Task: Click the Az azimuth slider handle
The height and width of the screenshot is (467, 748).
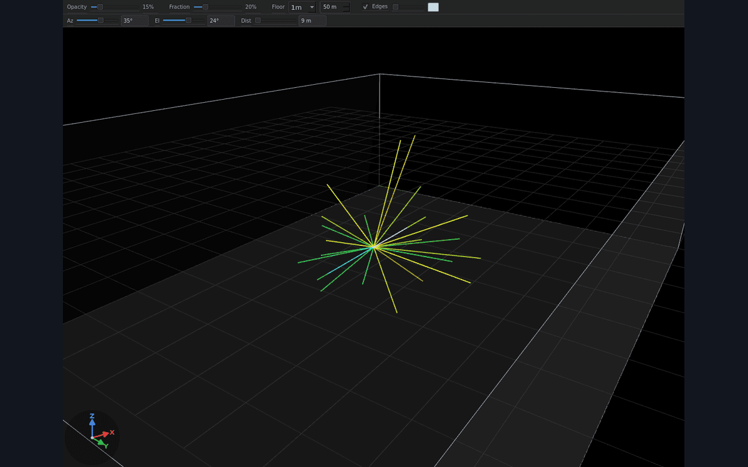Action: tap(100, 21)
